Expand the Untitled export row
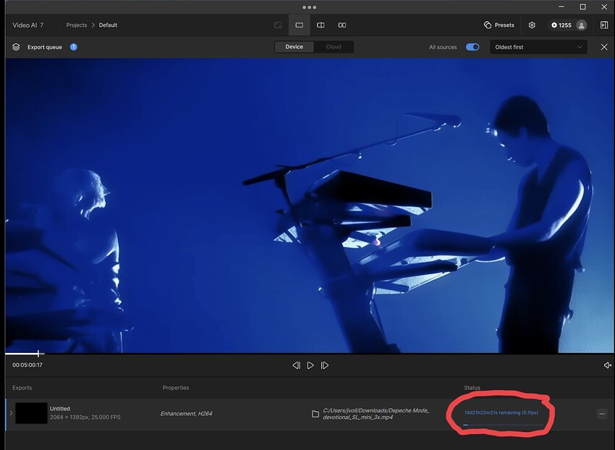 coord(11,412)
